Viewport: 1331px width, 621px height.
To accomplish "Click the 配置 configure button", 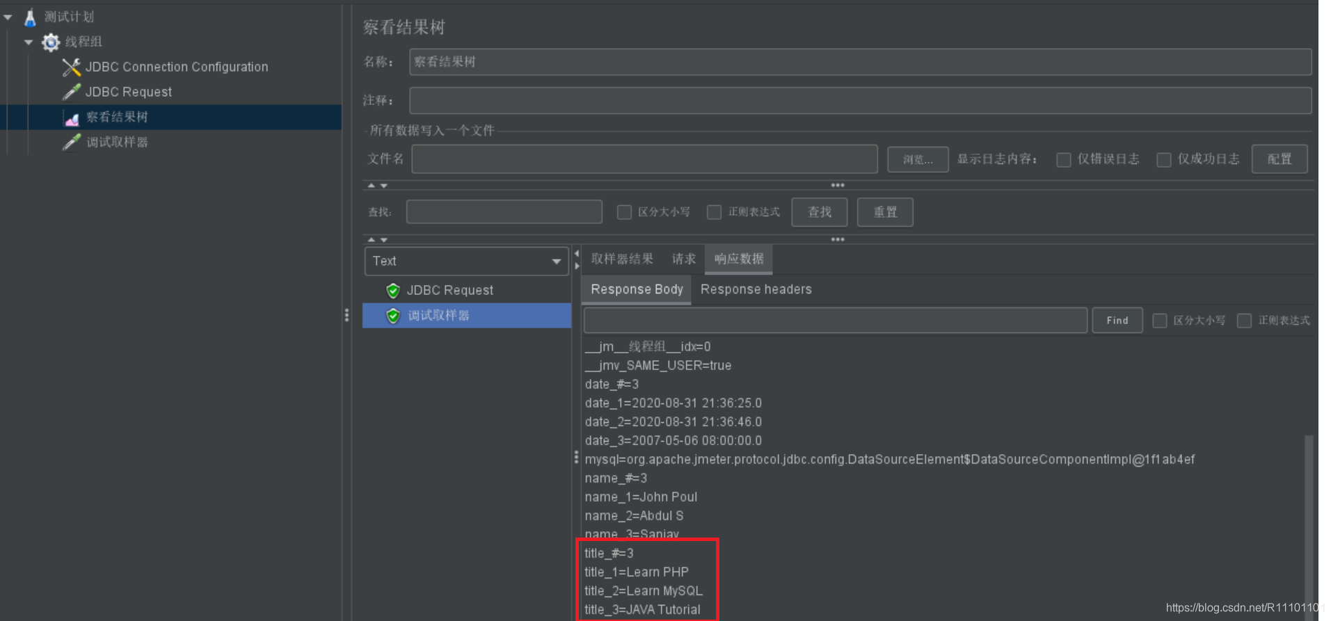I will tap(1280, 159).
